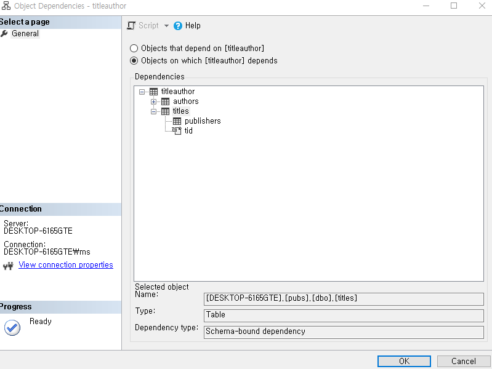Click the Script toolbar icon

[x=131, y=25]
